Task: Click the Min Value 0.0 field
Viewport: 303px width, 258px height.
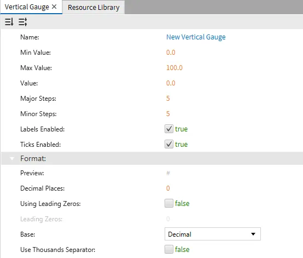Action: click(171, 53)
